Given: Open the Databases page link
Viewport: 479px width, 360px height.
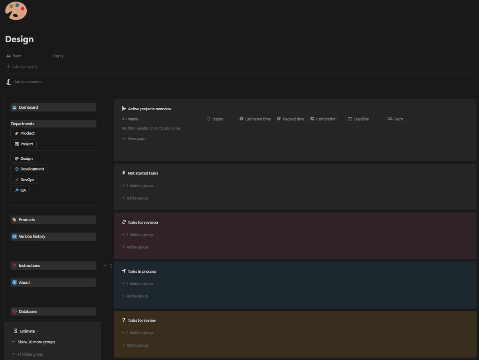Looking at the screenshot, I should point(28,311).
